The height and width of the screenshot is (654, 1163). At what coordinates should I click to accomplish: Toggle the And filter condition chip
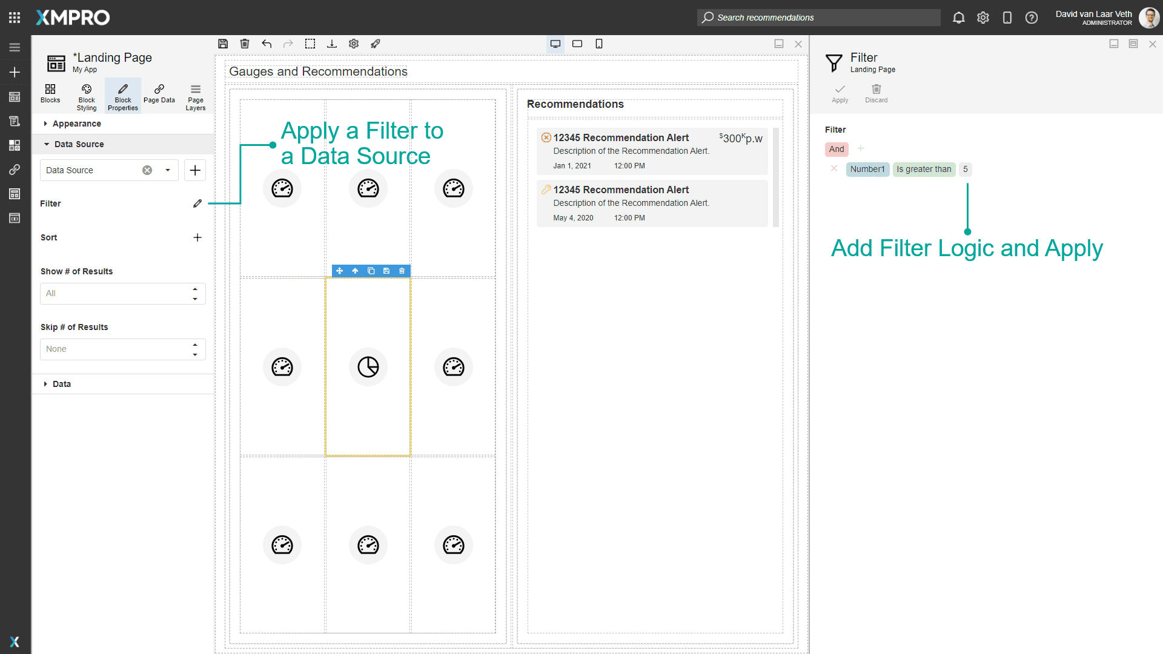pyautogui.click(x=837, y=149)
